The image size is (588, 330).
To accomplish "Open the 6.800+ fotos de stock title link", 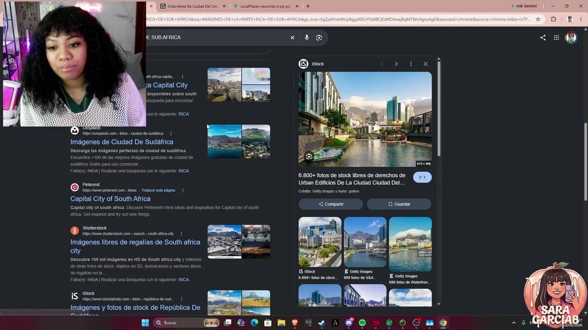I will click(352, 179).
